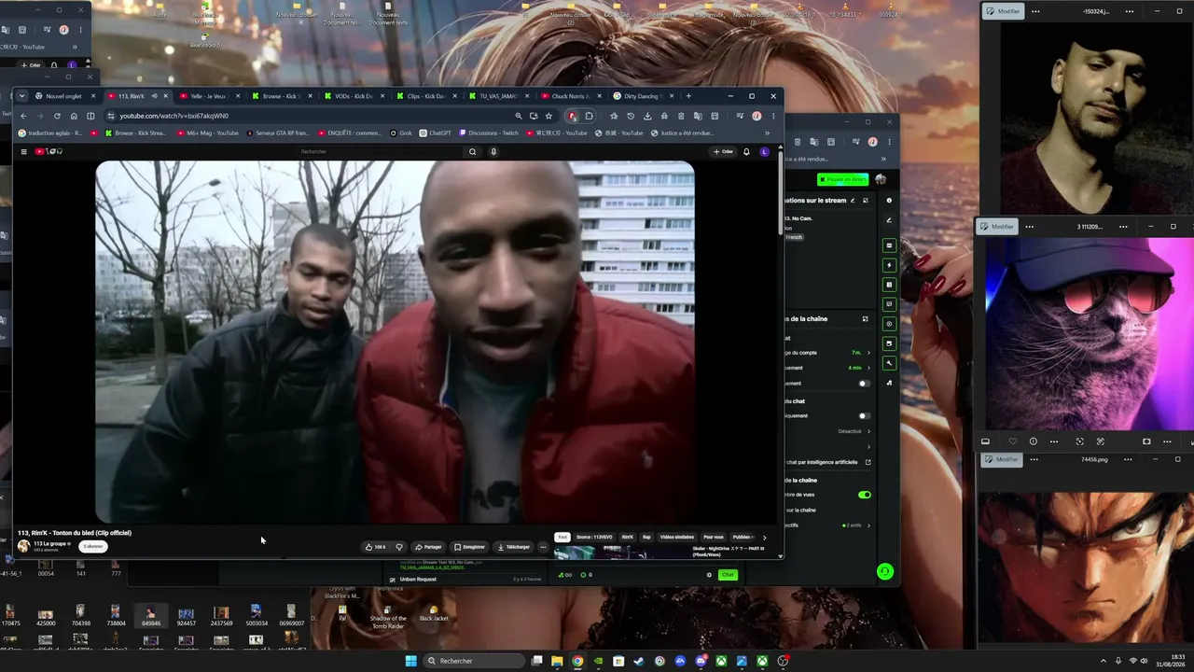
Task: Switch to the 'Clips - Kick' tab
Action: (426, 96)
